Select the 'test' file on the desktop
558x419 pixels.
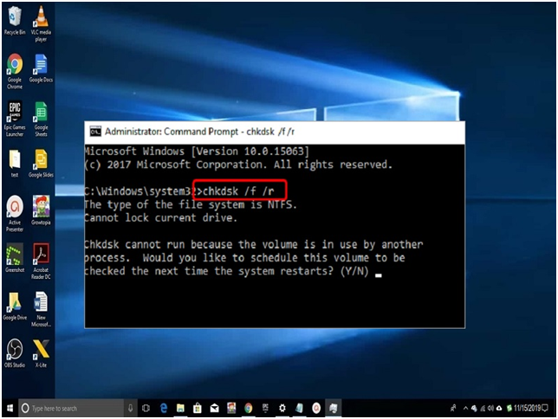pyautogui.click(x=15, y=164)
